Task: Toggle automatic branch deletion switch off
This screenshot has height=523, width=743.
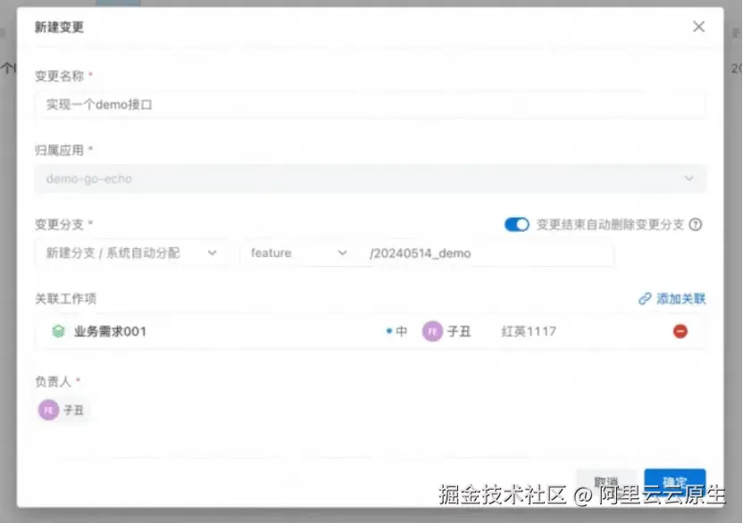Action: [x=517, y=225]
